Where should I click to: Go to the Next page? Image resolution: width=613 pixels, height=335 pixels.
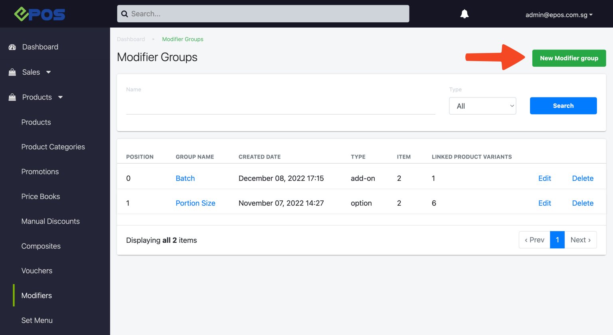point(580,240)
